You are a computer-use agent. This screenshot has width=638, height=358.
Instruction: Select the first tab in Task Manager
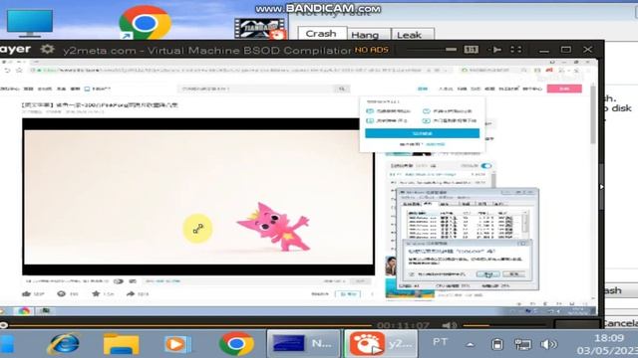411,204
